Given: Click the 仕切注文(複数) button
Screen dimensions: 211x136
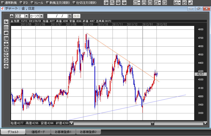Looking at the screenshot, I should click(x=84, y=3).
